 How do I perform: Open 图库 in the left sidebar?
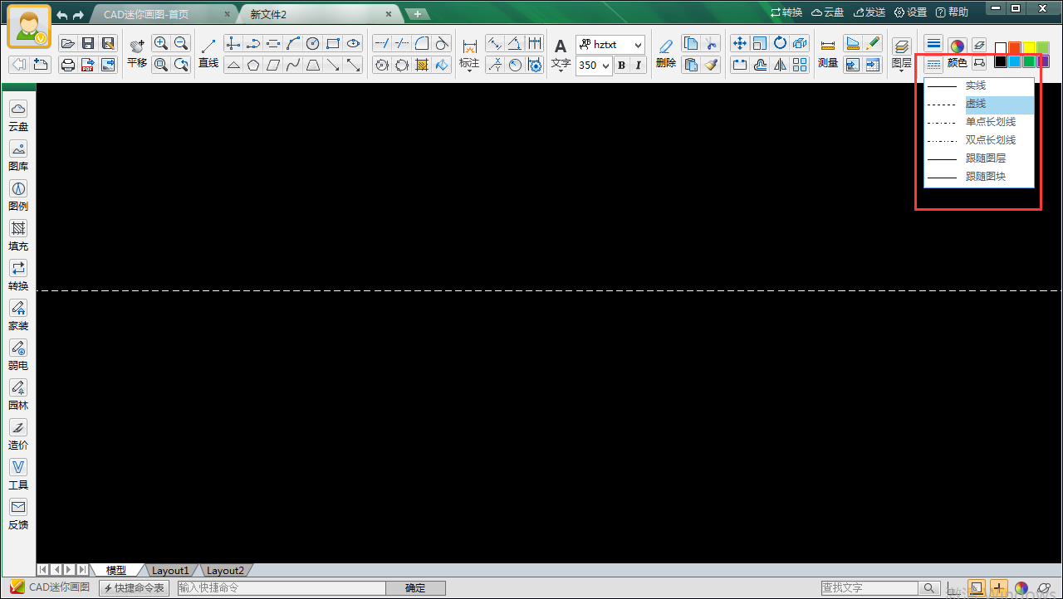pyautogui.click(x=18, y=156)
